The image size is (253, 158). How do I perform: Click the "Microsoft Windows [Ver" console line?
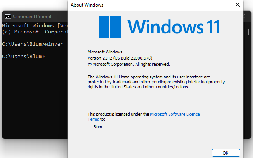(35, 25)
